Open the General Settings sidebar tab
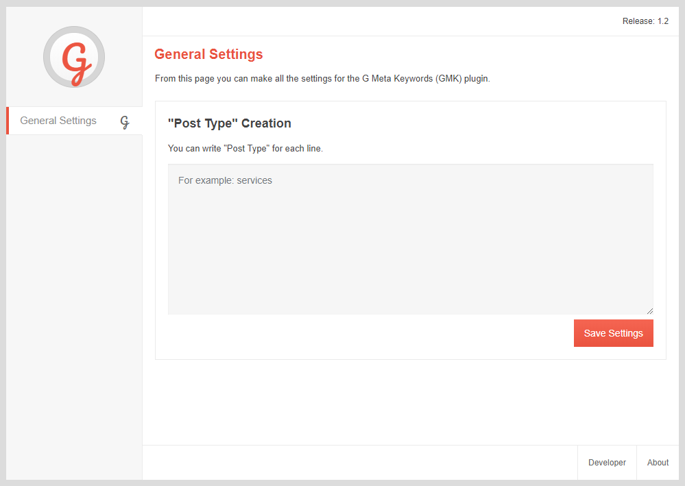The image size is (685, 486). click(x=74, y=121)
